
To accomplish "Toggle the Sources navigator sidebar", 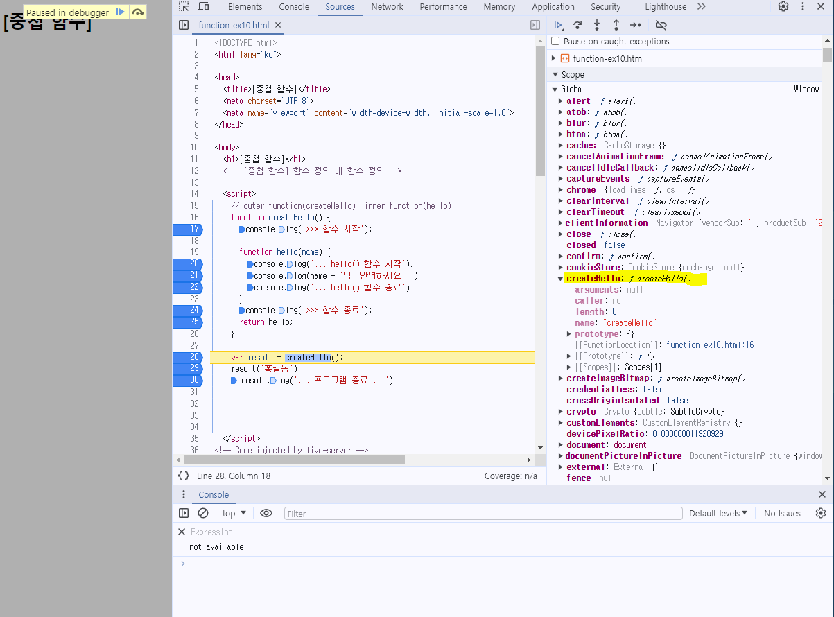I will [184, 25].
